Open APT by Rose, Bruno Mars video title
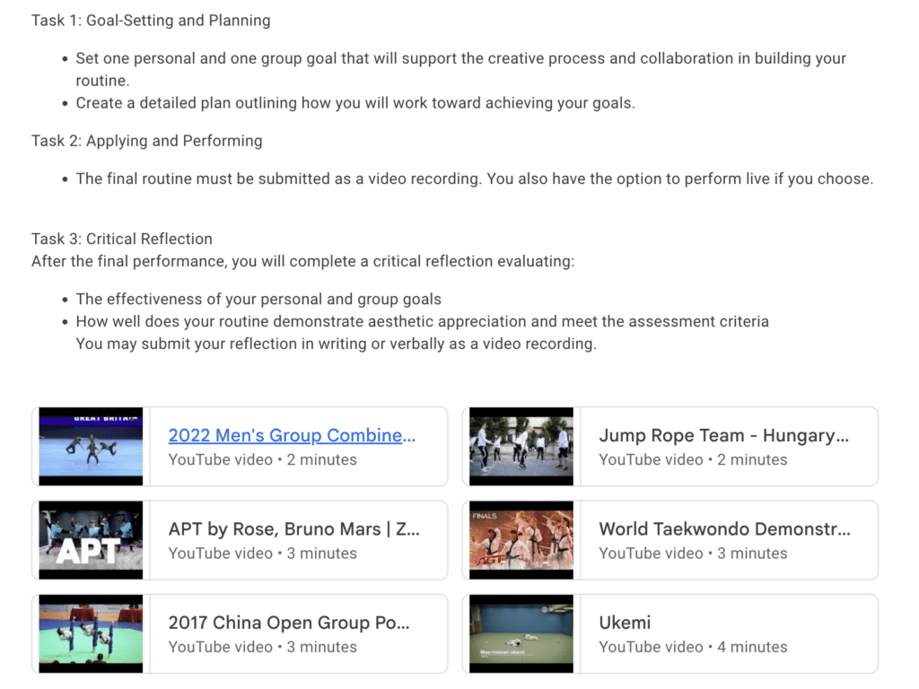The height and width of the screenshot is (689, 919). (294, 529)
